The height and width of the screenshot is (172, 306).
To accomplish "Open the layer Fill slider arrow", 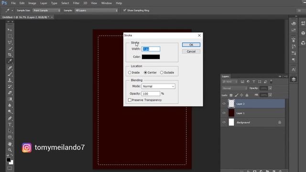I will 270,95.
